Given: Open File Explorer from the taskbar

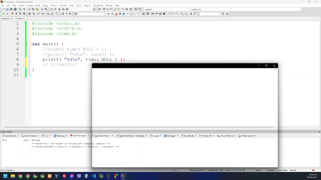Looking at the screenshot, I should pos(13,176).
